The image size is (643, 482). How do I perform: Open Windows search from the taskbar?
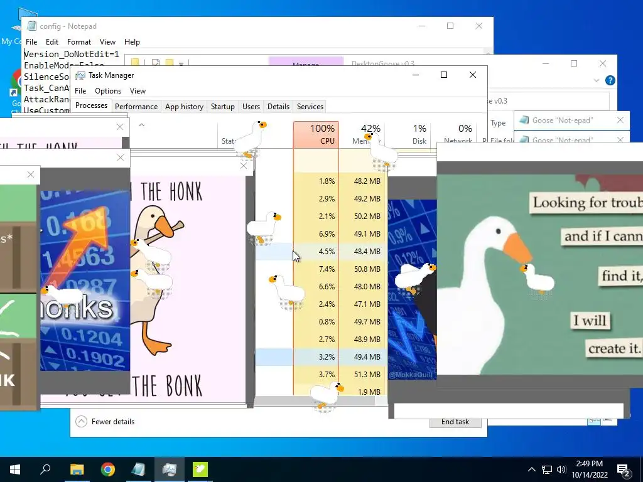(x=45, y=469)
